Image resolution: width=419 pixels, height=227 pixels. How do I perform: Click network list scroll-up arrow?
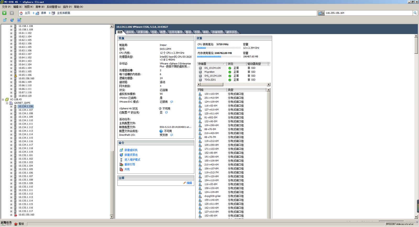point(268,90)
